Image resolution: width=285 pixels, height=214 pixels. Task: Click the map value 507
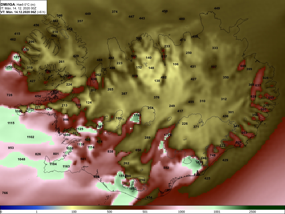pos(214,67)
